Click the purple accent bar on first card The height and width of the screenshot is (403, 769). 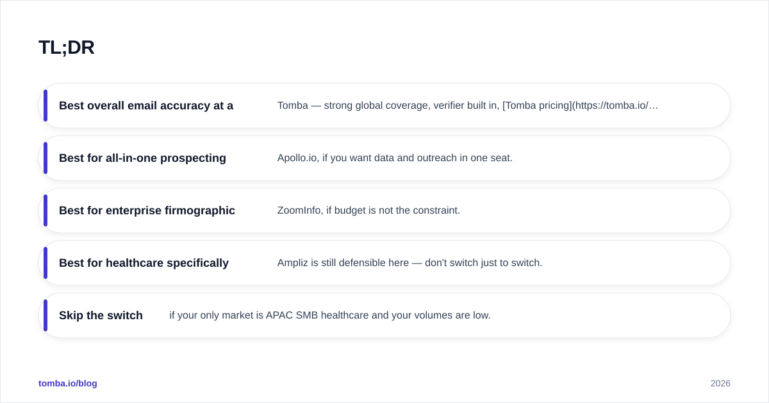click(x=45, y=106)
